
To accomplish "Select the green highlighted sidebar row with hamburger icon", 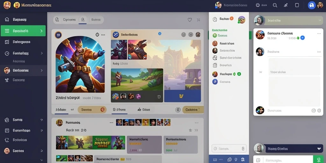I will pos(23,31).
